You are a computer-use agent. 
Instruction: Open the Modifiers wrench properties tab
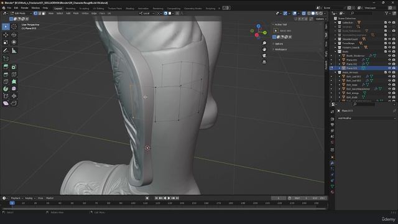[332, 163]
